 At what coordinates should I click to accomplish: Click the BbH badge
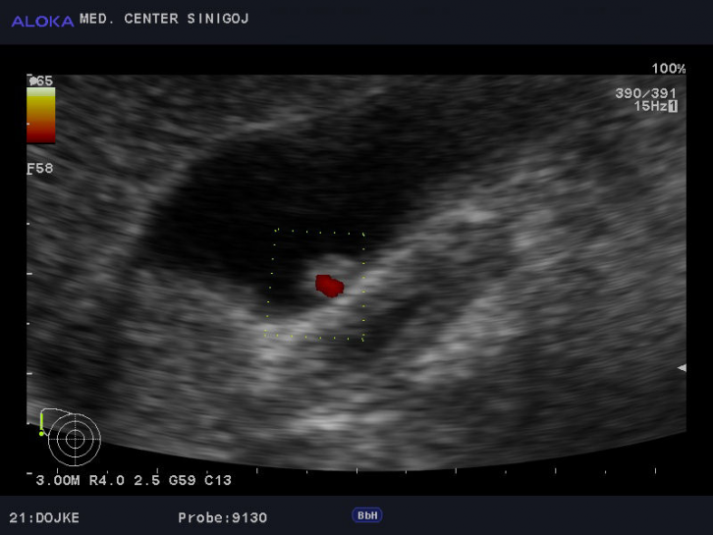pyautogui.click(x=367, y=515)
